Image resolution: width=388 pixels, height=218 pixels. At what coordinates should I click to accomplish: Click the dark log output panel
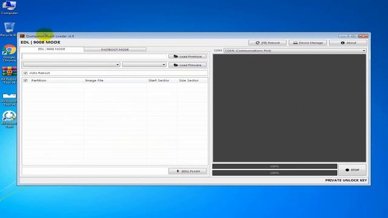(x=289, y=108)
